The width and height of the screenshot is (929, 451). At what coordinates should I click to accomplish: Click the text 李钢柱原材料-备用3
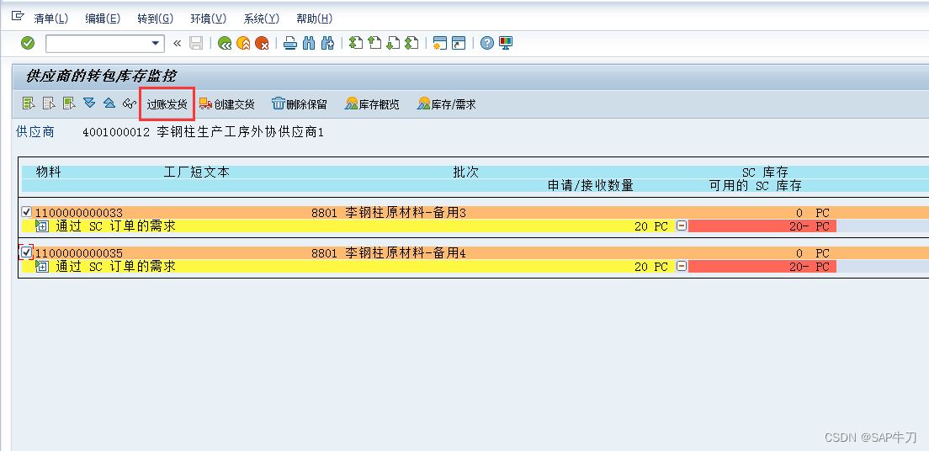pyautogui.click(x=406, y=212)
